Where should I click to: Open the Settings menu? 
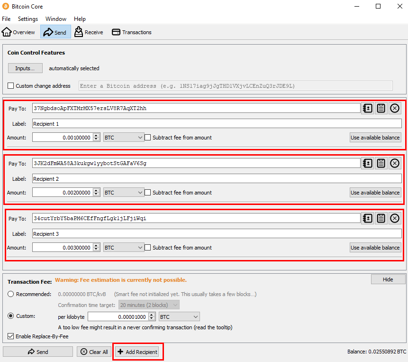(x=28, y=19)
